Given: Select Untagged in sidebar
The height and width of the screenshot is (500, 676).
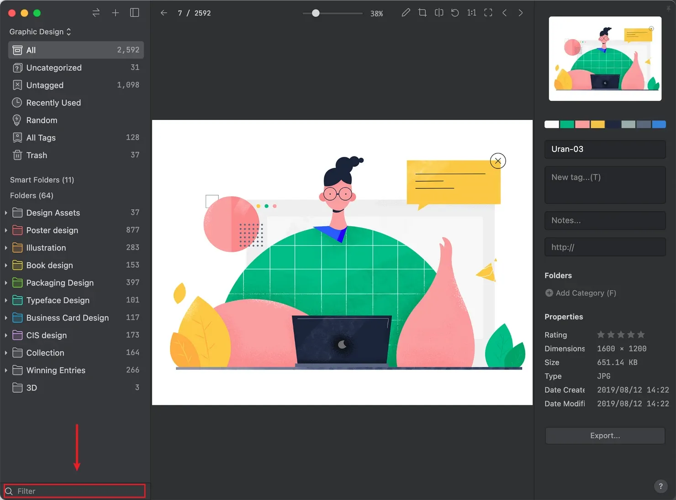Looking at the screenshot, I should 76,85.
